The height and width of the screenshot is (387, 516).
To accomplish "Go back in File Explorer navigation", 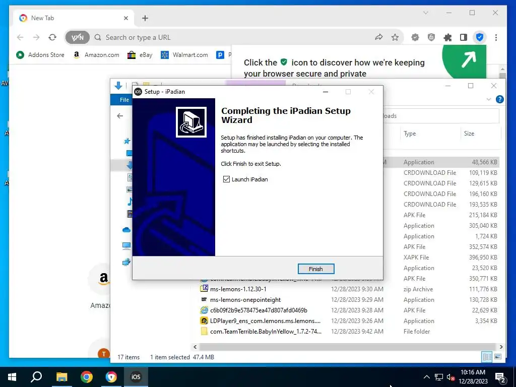I will (x=120, y=116).
